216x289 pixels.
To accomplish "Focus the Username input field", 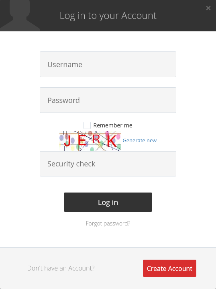I will 108,64.
